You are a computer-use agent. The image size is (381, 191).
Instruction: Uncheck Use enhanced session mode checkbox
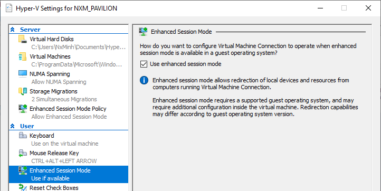click(x=144, y=64)
